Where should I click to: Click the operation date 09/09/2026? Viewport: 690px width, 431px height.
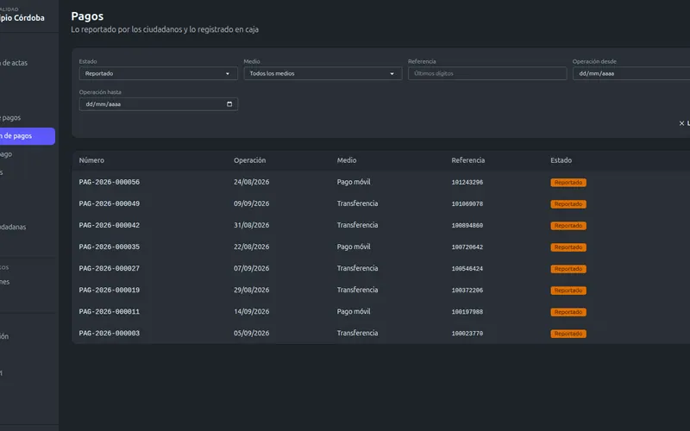[251, 203]
